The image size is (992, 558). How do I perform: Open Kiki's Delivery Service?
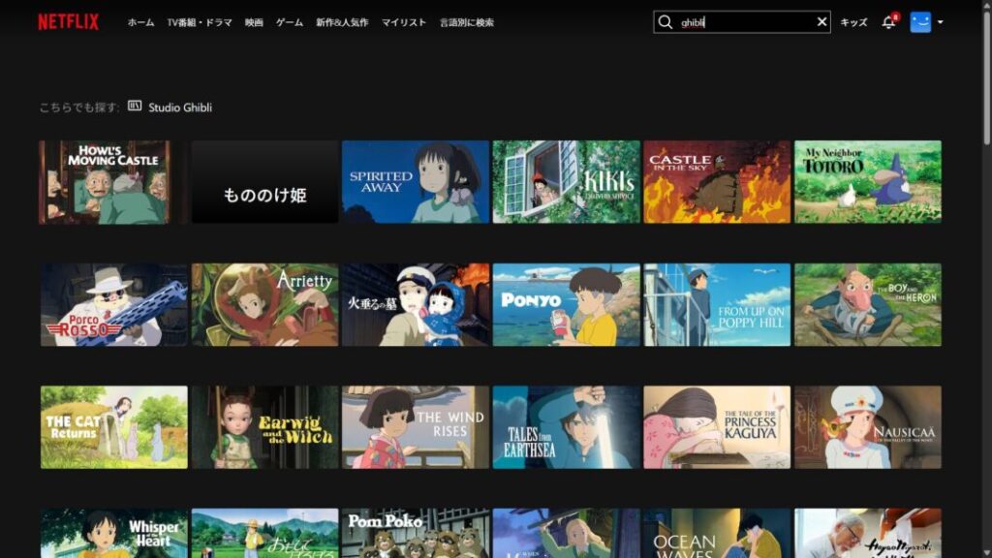click(x=566, y=182)
